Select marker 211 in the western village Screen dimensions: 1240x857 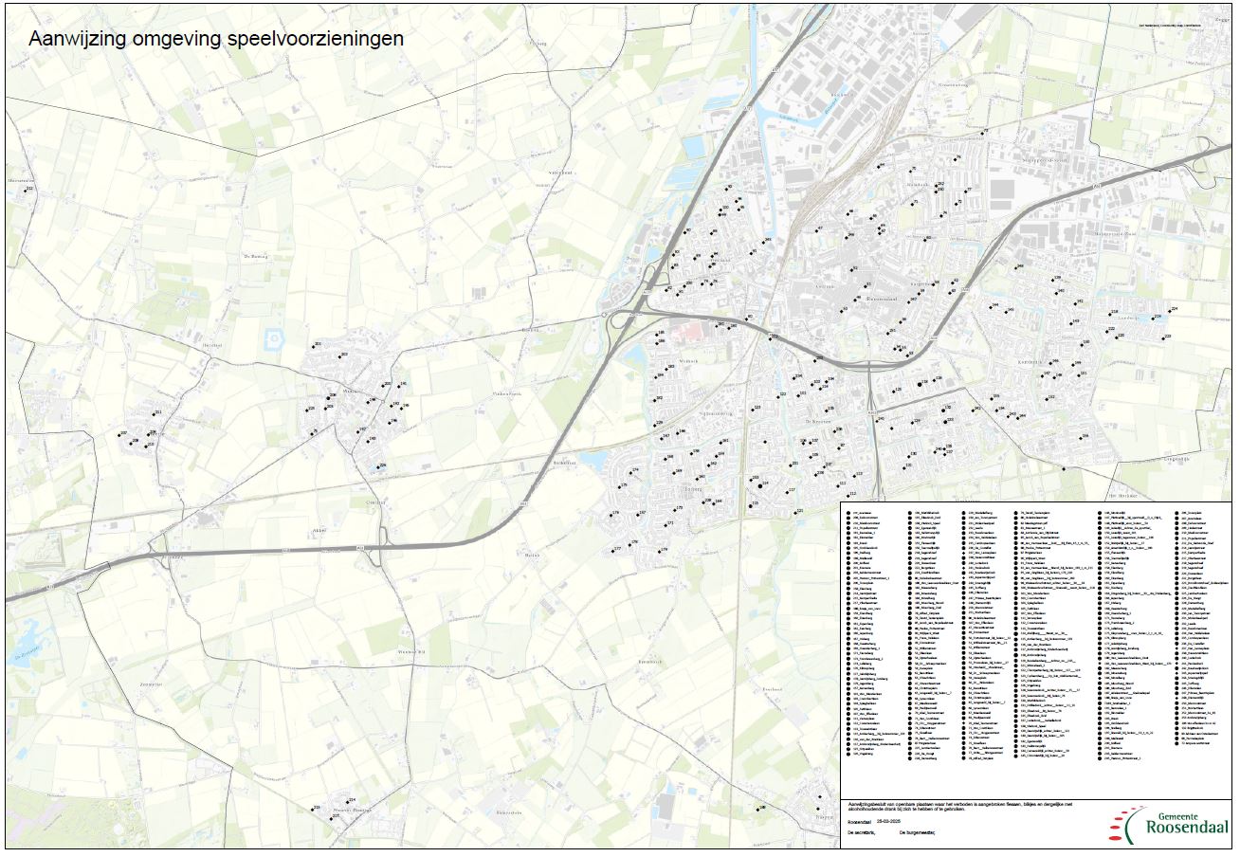tap(154, 414)
